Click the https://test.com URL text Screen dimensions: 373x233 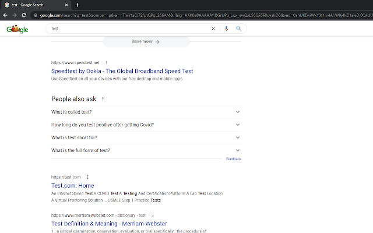pyautogui.click(x=66, y=177)
